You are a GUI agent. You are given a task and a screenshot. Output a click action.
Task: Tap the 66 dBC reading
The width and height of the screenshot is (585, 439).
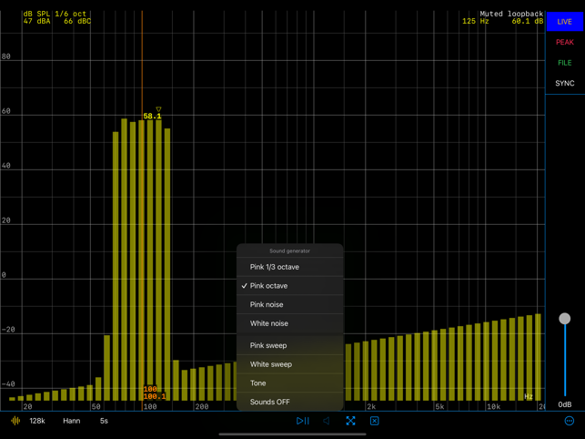[77, 21]
